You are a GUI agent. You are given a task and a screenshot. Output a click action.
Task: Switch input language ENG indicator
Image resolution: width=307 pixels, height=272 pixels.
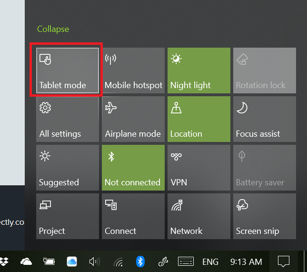click(210, 262)
